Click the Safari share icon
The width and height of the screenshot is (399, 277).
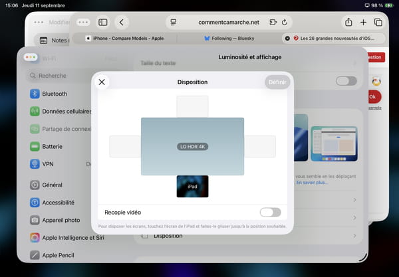[348, 22]
